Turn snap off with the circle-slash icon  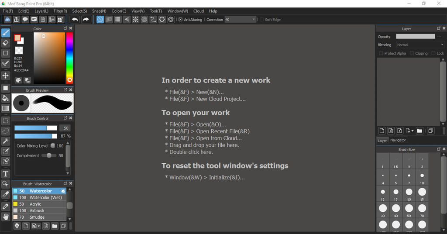(x=100, y=19)
